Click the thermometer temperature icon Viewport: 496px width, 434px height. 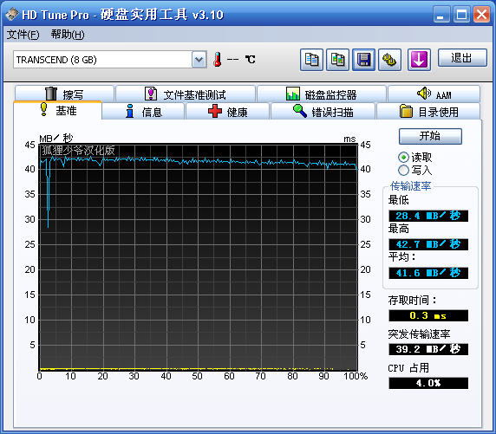[218, 59]
